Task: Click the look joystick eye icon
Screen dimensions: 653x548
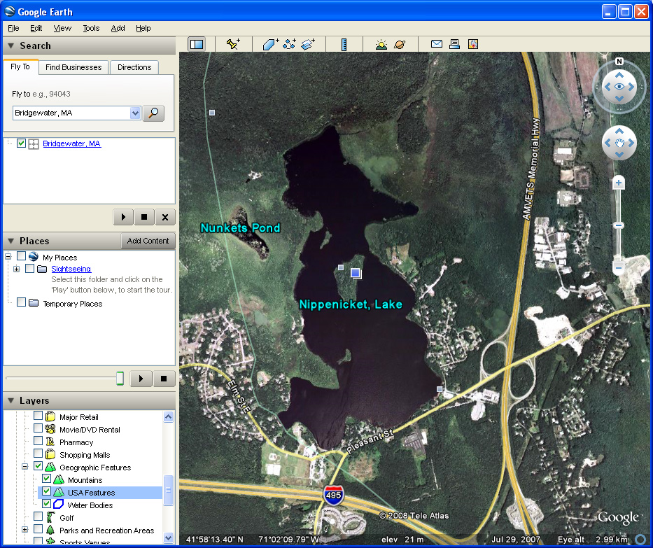Action: 619,87
